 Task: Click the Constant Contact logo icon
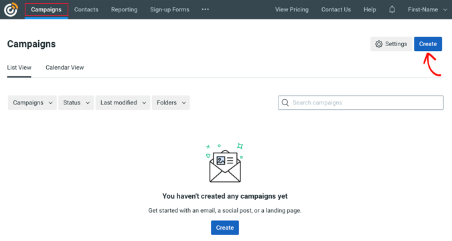pos(11,9)
